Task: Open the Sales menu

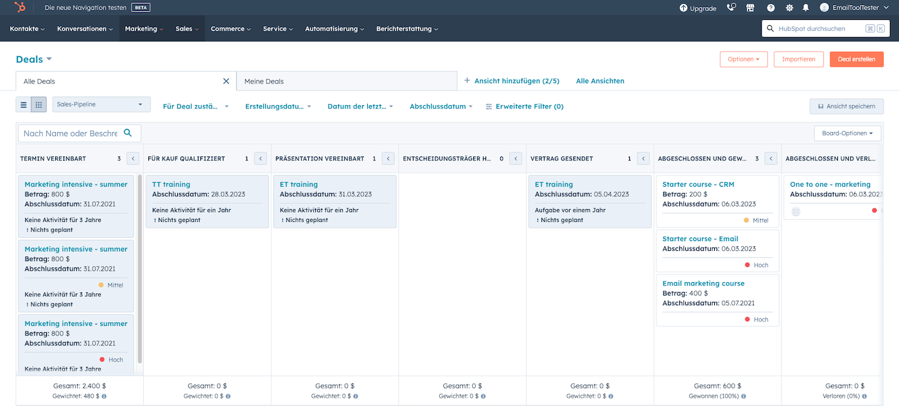Action: pyautogui.click(x=187, y=29)
